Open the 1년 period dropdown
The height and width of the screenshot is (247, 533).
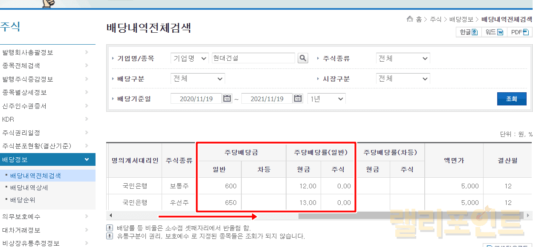pyautogui.click(x=326, y=99)
